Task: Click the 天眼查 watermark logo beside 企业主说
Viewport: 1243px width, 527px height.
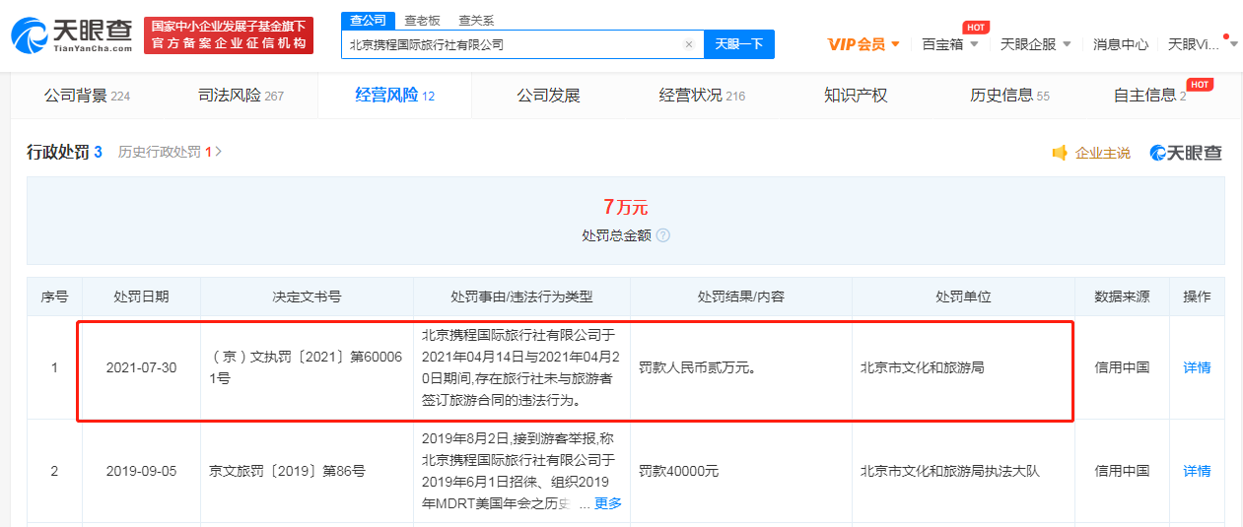Action: pyautogui.click(x=1186, y=153)
